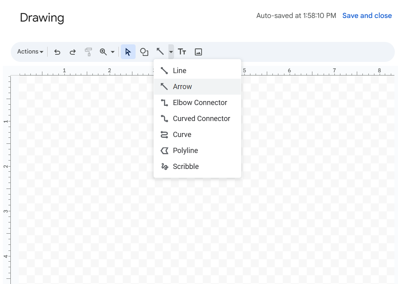The height and width of the screenshot is (284, 398).
Task: Collapse the line type dropdown arrow
Action: pyautogui.click(x=171, y=52)
